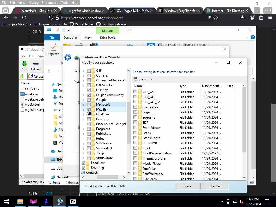The width and height of the screenshot is (276, 207).
Task: Click Windows Easy Transfer back arrow
Action: coord(68,57)
